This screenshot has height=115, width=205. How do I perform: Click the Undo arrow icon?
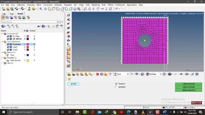(x=117, y=9)
